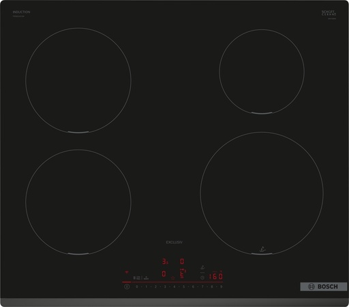
Task: Tap the timer clock icon
Action: [202, 278]
